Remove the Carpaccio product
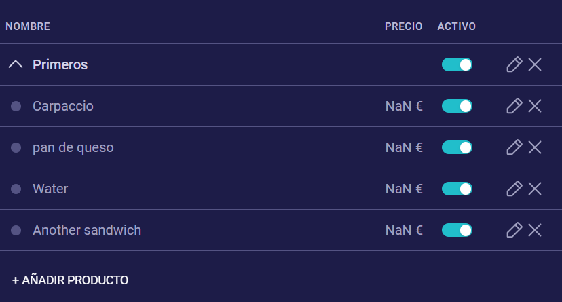 [x=535, y=106]
